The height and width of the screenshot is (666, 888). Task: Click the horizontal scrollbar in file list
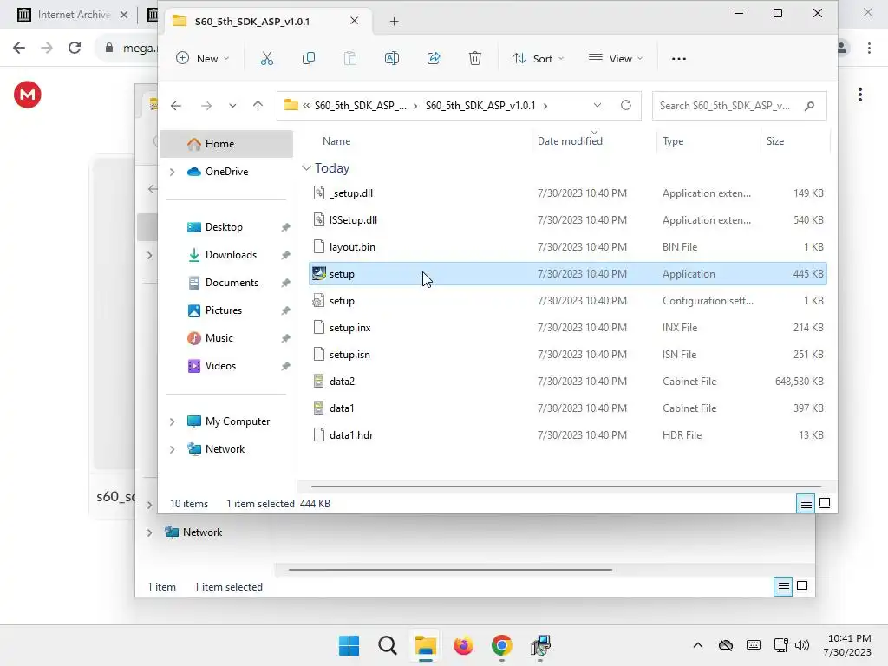coord(565,486)
